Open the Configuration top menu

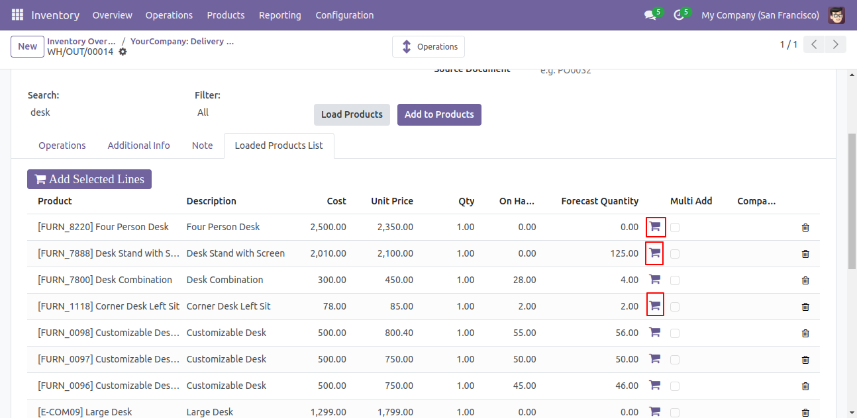(x=344, y=15)
